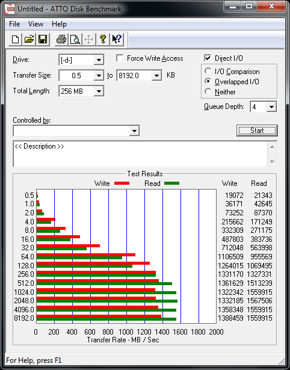This screenshot has height=370, width=290.
Task: Click the Transfer Rate - MB / Sec label
Action: click(x=123, y=340)
